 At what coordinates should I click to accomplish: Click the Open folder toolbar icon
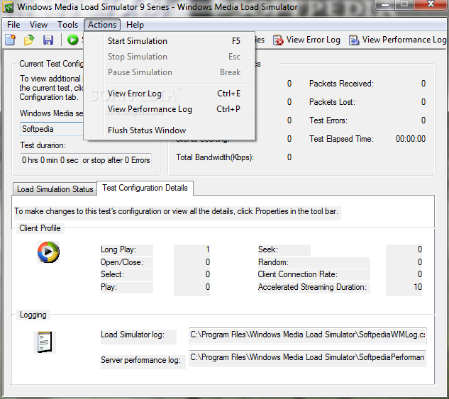pos(29,40)
